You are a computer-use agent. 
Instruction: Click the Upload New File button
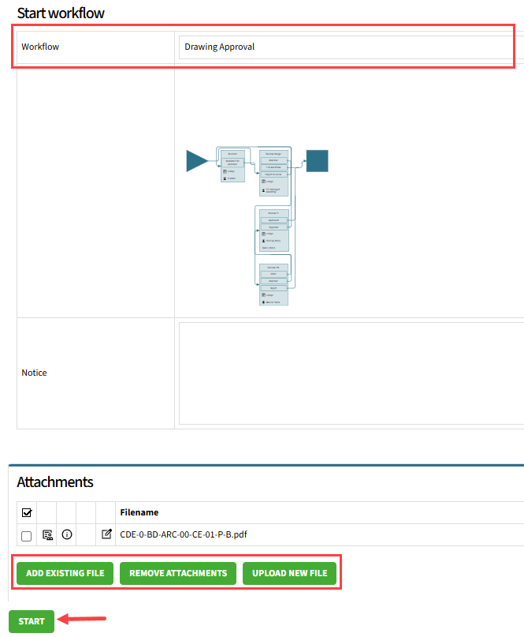tap(289, 573)
